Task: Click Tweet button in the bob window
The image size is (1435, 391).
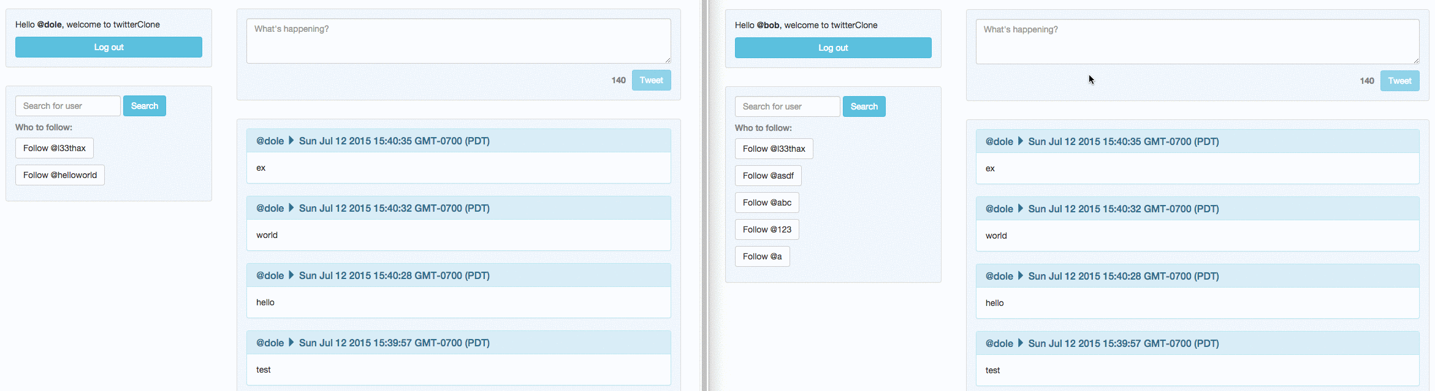Action: (1399, 81)
